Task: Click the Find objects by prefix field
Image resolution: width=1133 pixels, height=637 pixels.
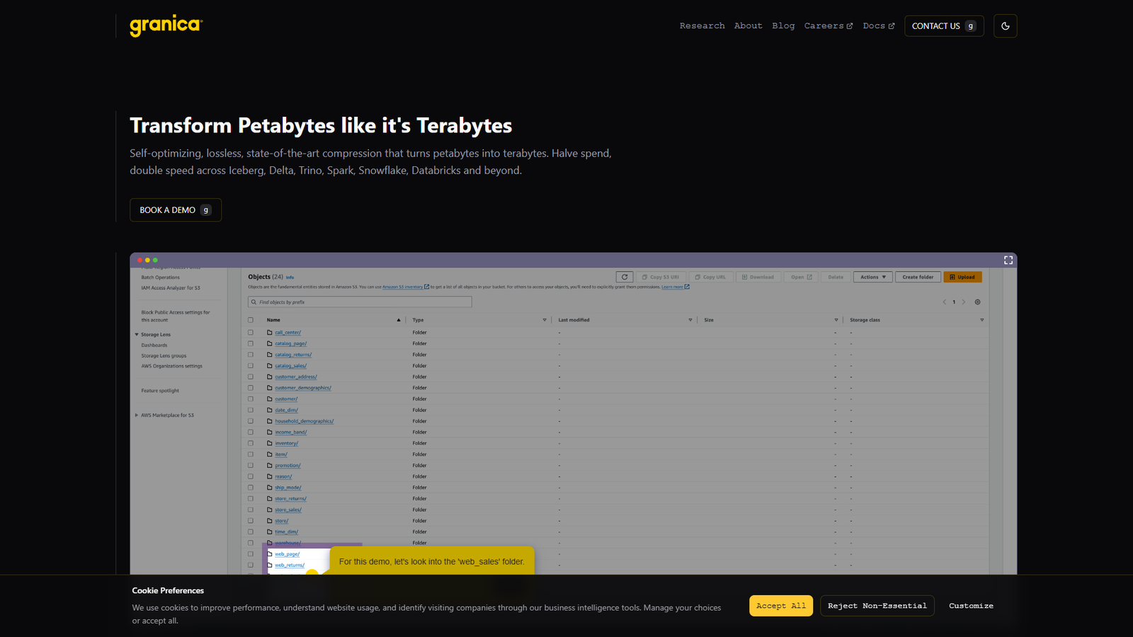Action: coord(360,302)
